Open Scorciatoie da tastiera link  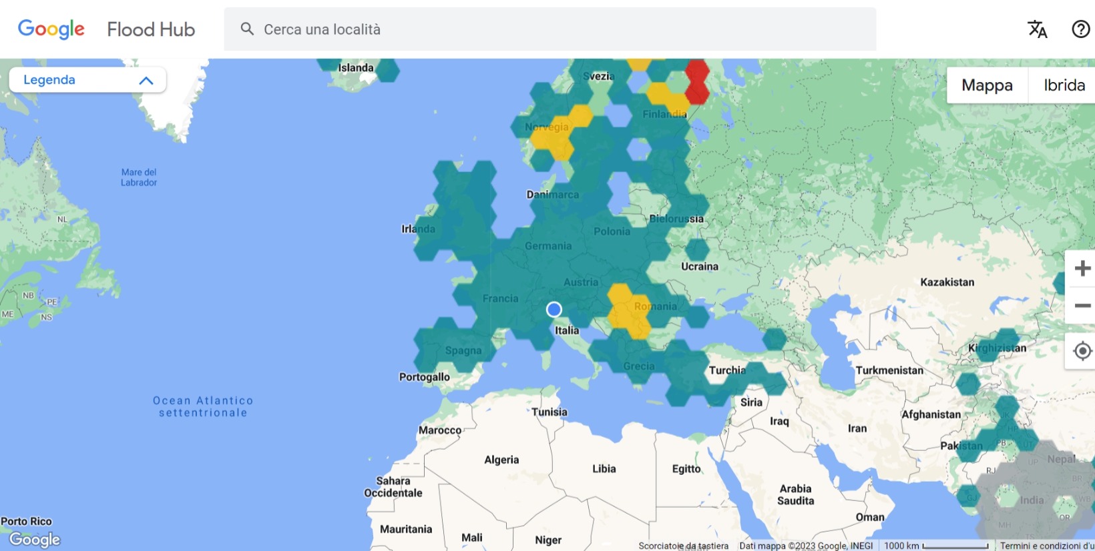[x=683, y=546]
